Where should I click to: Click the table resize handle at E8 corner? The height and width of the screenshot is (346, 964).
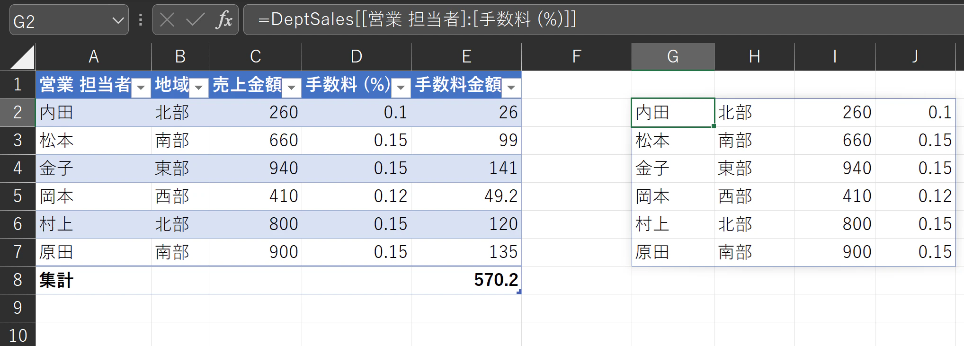click(519, 292)
